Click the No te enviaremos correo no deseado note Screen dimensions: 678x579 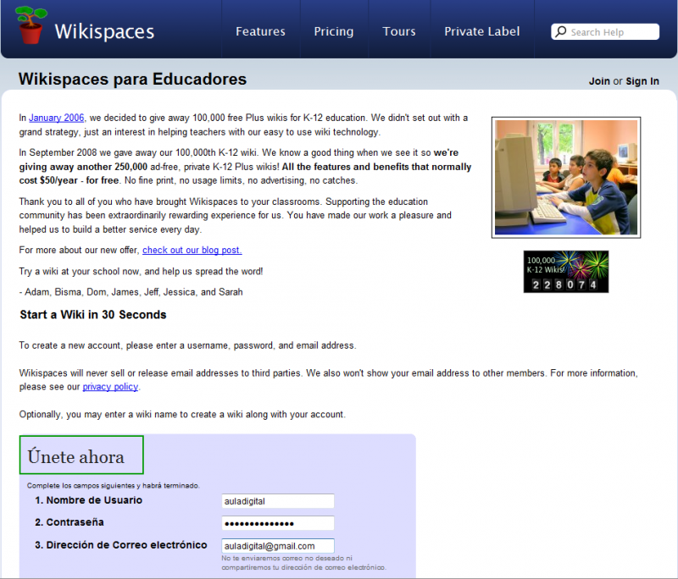[303, 563]
